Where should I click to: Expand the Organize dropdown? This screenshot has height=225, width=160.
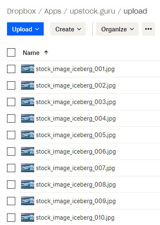117,29
